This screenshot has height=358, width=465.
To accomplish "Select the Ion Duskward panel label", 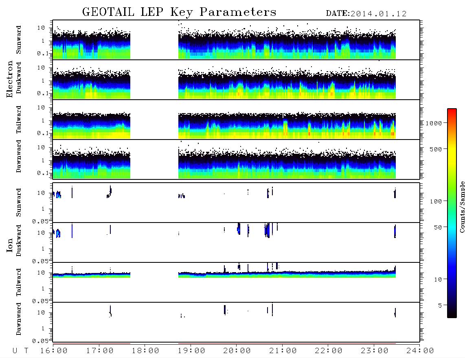I will [19, 240].
